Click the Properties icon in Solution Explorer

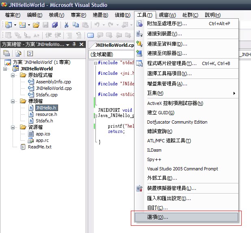(6, 53)
